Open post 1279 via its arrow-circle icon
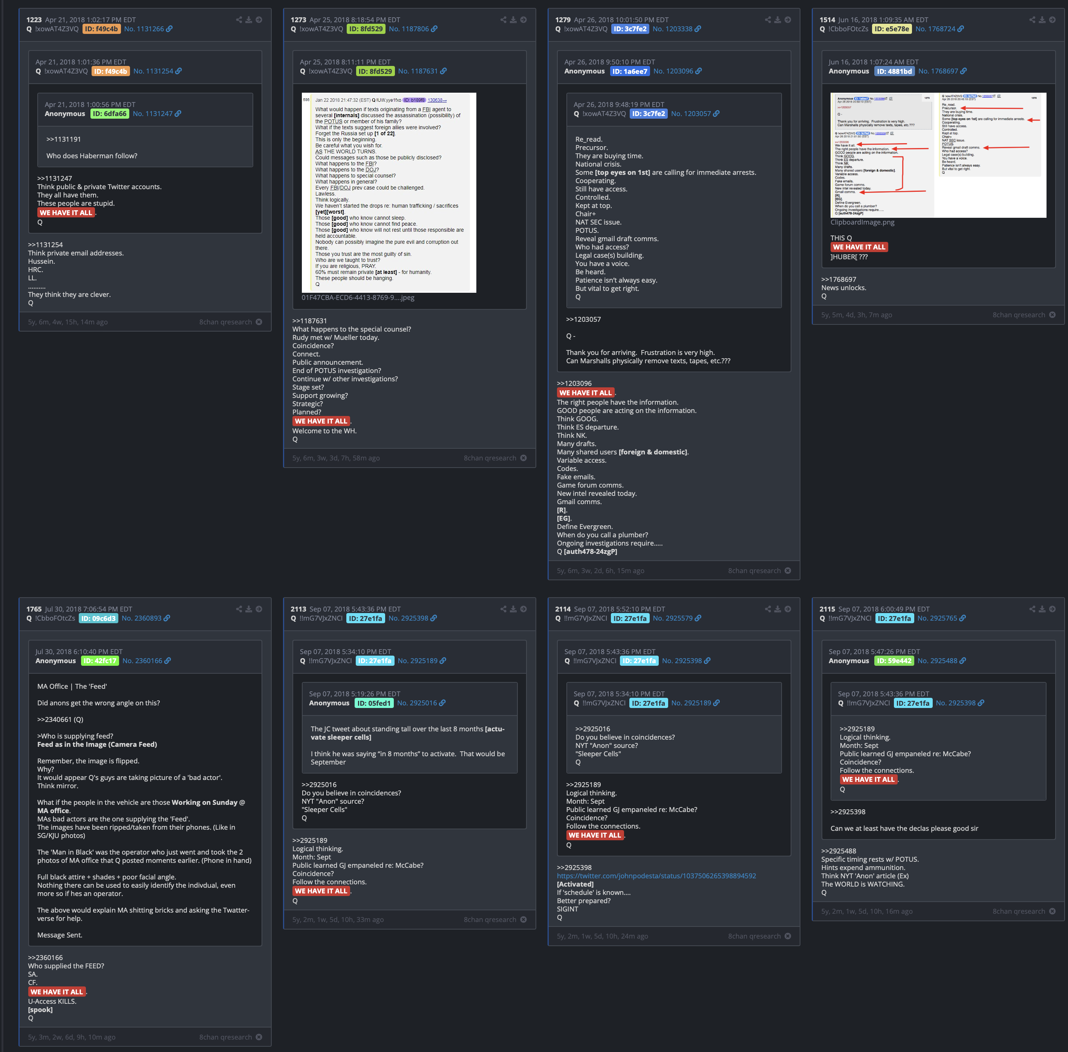Screen dimensions: 1068x1052 (x=787, y=20)
